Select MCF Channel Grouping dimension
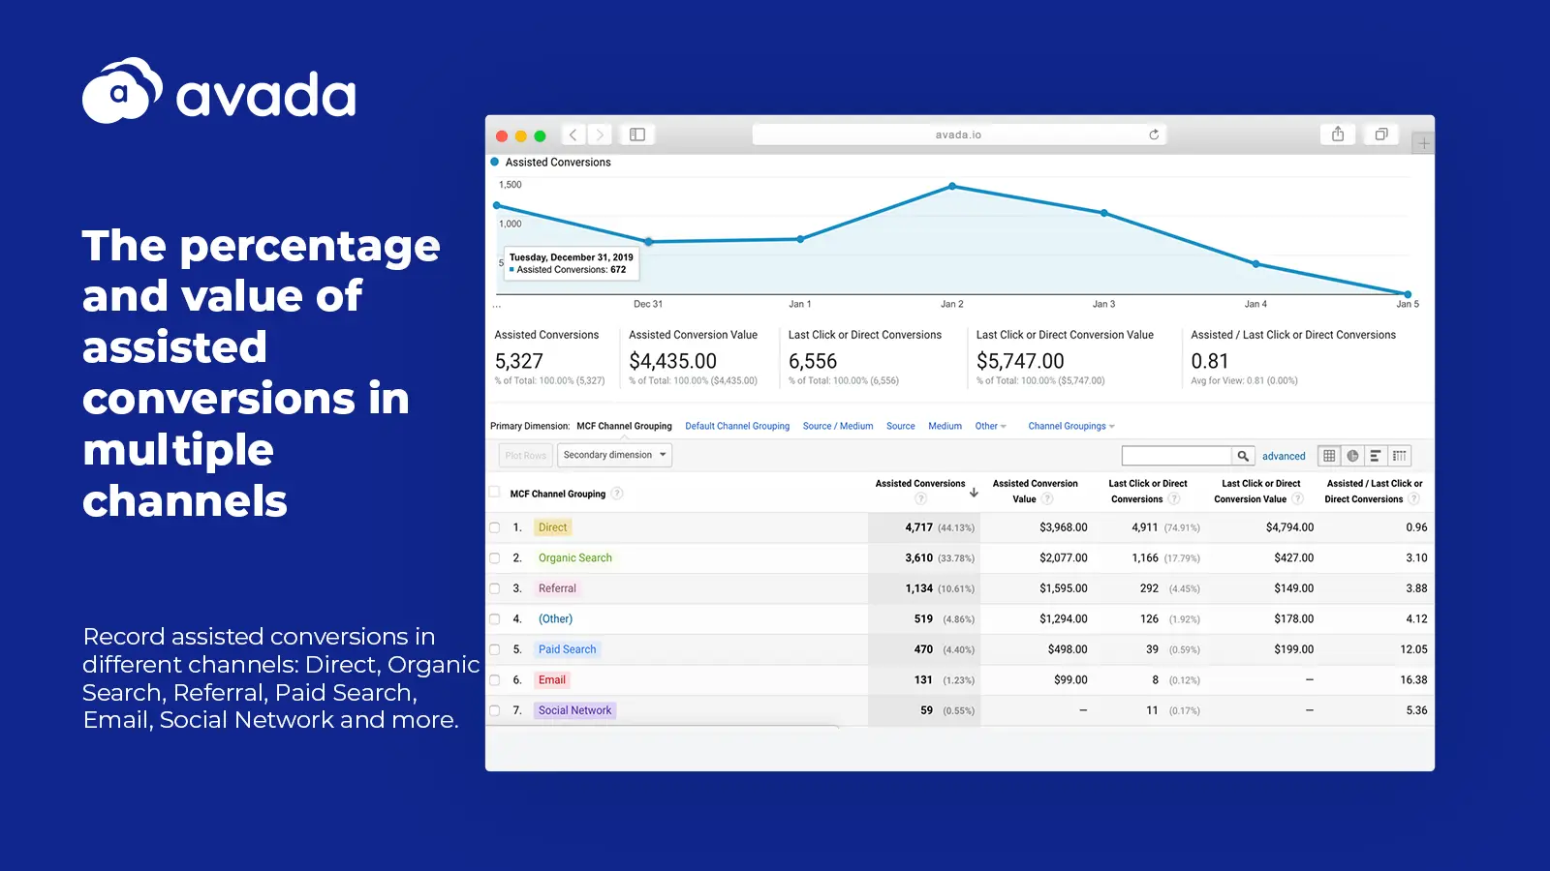The image size is (1550, 871). 624,426
